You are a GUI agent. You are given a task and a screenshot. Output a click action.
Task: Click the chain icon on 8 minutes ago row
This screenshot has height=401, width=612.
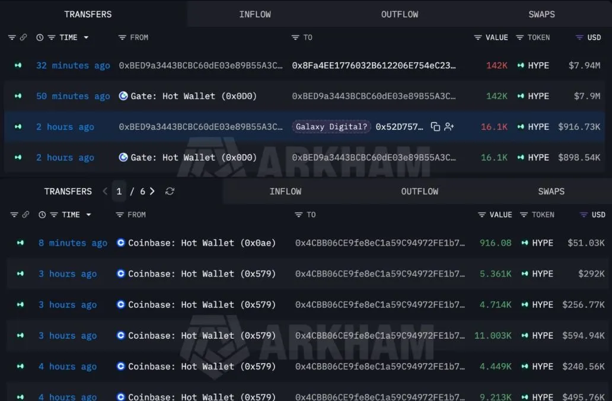[x=20, y=243]
